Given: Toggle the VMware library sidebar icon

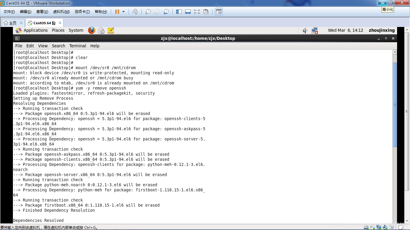Looking at the screenshot, I should (x=179, y=12).
